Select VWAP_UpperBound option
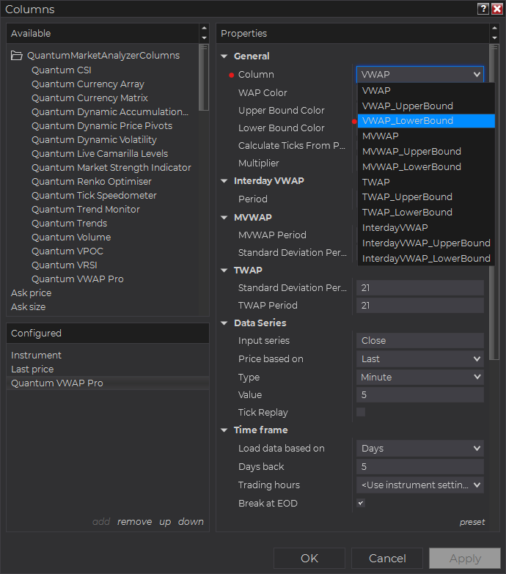 (426, 106)
